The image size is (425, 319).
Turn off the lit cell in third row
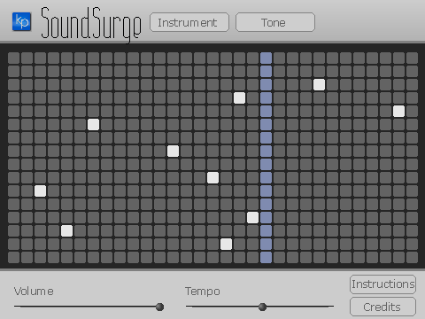319,85
